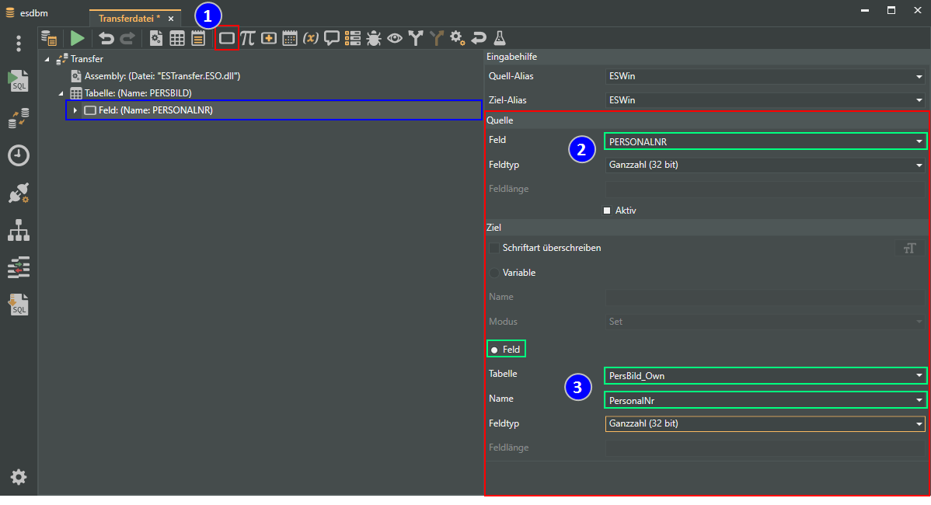Enable Schriftart überschreiben checkbox

(x=494, y=248)
